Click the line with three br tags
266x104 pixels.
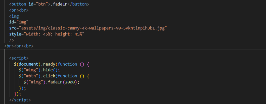pos(19,46)
